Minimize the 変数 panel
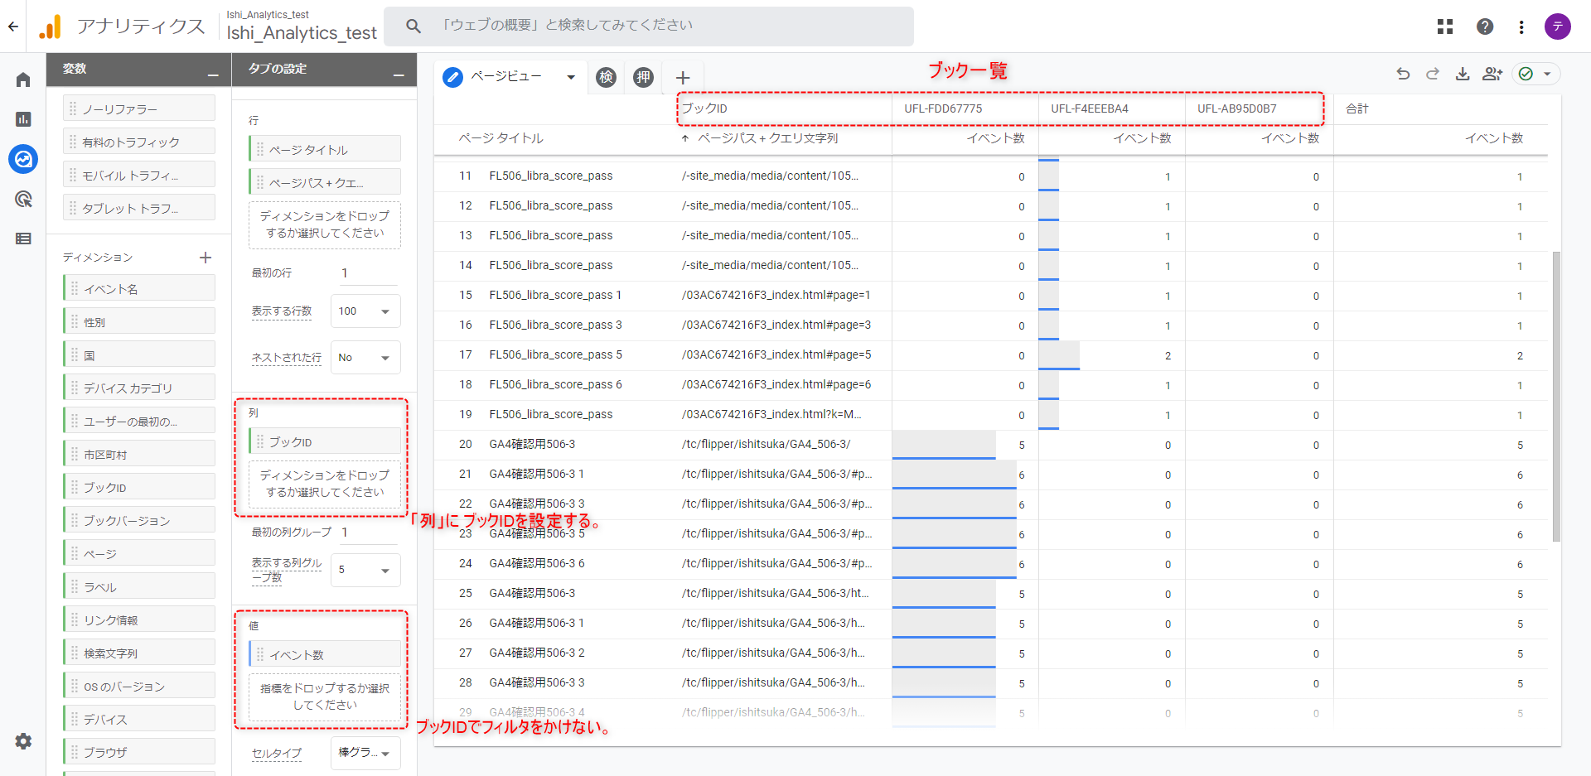 click(213, 75)
